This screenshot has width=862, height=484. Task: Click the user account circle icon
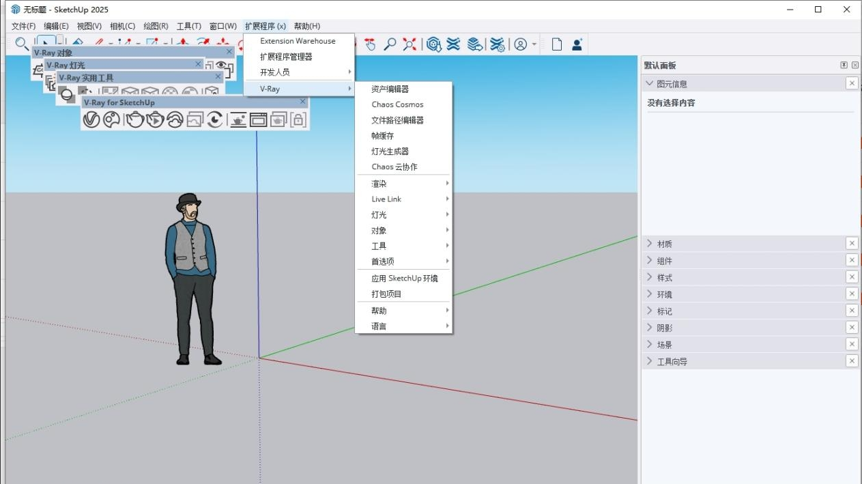pyautogui.click(x=521, y=44)
